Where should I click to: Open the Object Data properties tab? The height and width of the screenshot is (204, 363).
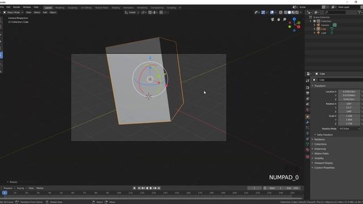pyautogui.click(x=307, y=144)
